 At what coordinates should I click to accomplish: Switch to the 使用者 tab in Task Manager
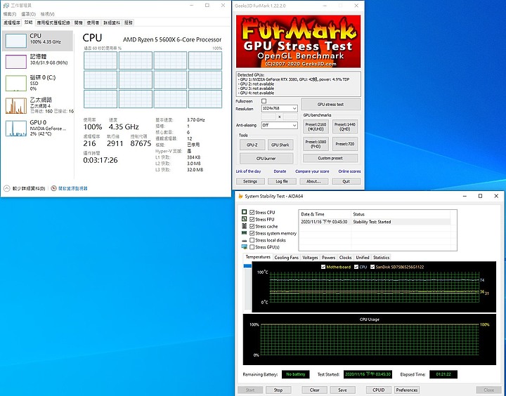(93, 22)
